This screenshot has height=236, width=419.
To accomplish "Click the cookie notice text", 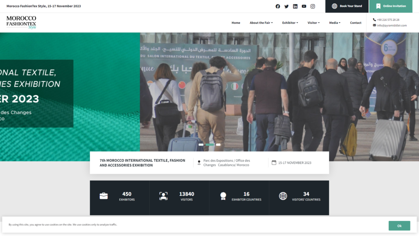I will (x=63, y=225).
